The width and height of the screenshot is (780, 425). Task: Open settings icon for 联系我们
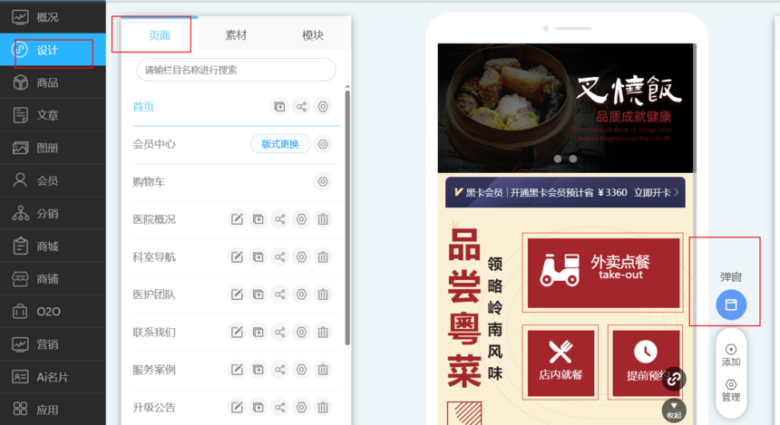(x=301, y=332)
